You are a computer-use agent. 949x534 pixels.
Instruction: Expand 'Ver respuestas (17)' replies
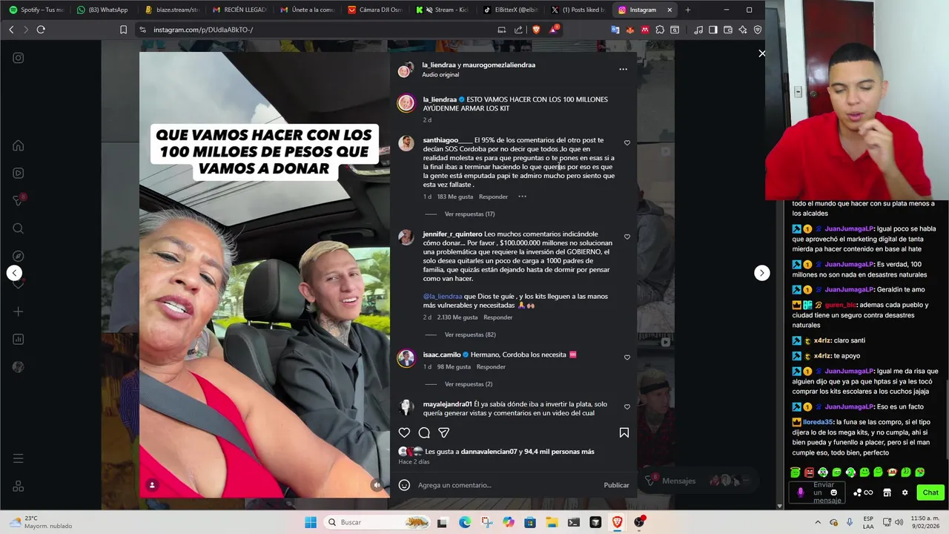pyautogui.click(x=469, y=214)
